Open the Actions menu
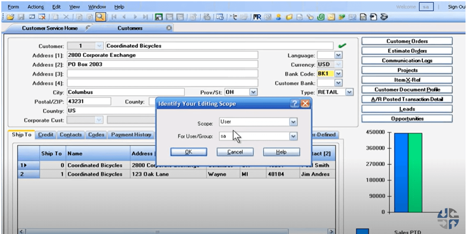Image resolution: width=469 pixels, height=234 pixels. coord(36,7)
